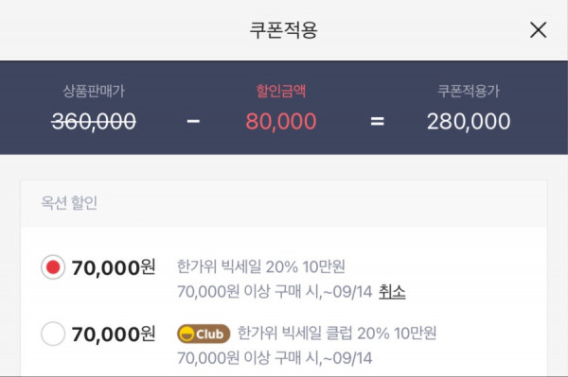The image size is (568, 377).
Task: Click the Club coupon's 70,000원 amount
Action: click(114, 334)
